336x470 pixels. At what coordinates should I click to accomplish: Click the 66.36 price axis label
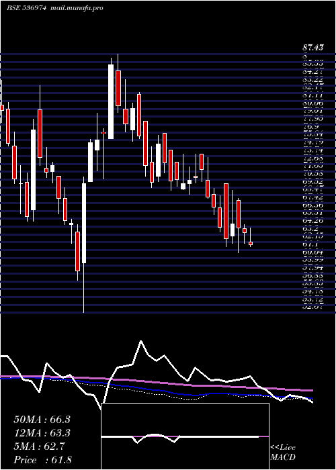pyautogui.click(x=312, y=205)
